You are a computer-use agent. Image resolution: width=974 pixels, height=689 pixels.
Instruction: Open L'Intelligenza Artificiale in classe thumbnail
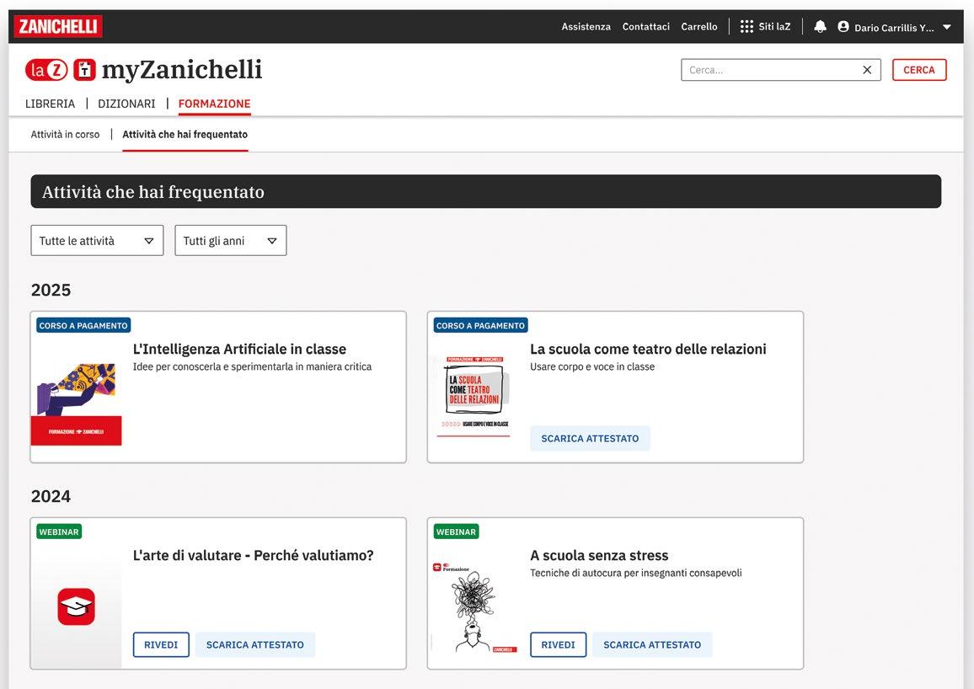click(x=77, y=404)
